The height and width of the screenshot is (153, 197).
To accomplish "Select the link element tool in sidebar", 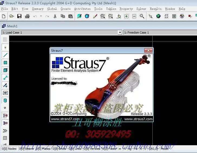I will pos(5,78).
